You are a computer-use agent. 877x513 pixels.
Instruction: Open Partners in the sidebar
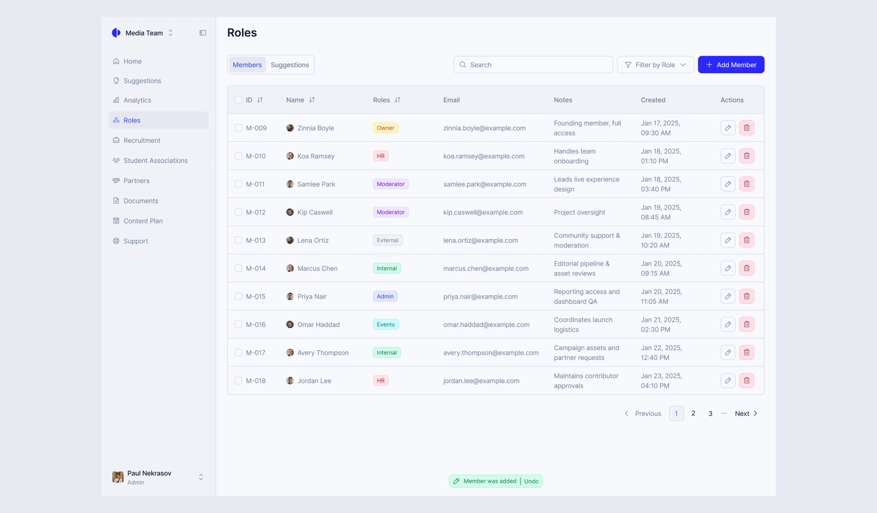point(158,181)
